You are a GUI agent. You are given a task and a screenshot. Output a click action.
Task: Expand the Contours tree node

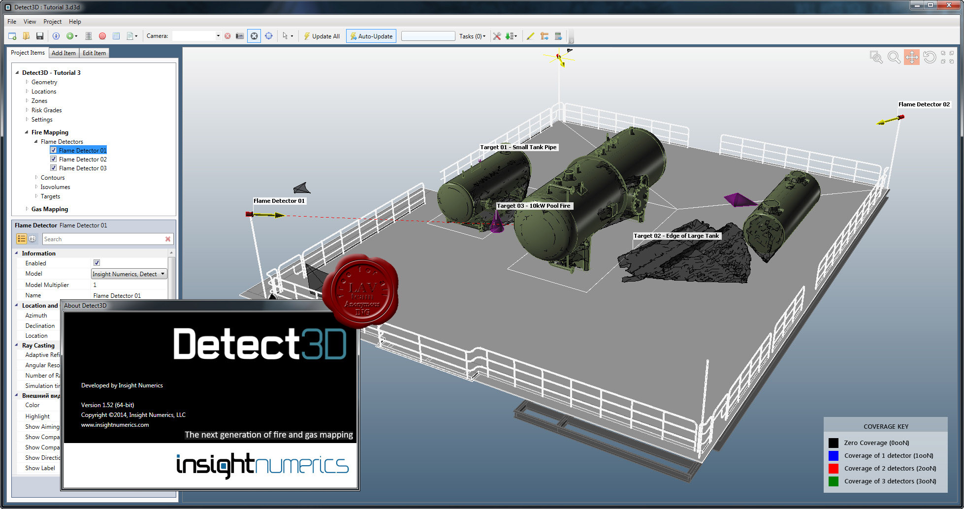click(36, 177)
